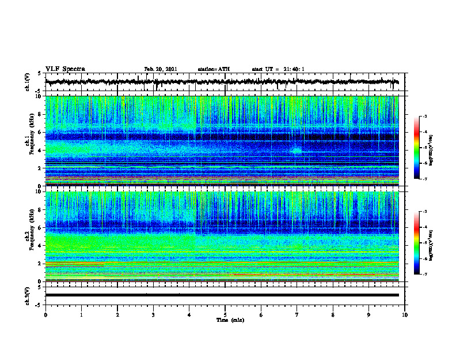456x353 pixels.
Task: Click the time axis tick label "9"
Action: pos(368,315)
